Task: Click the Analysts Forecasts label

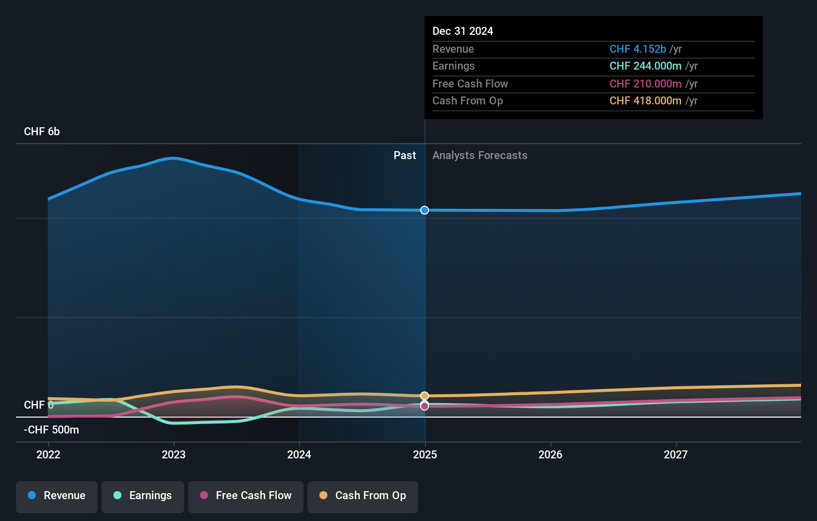Action: click(x=480, y=156)
